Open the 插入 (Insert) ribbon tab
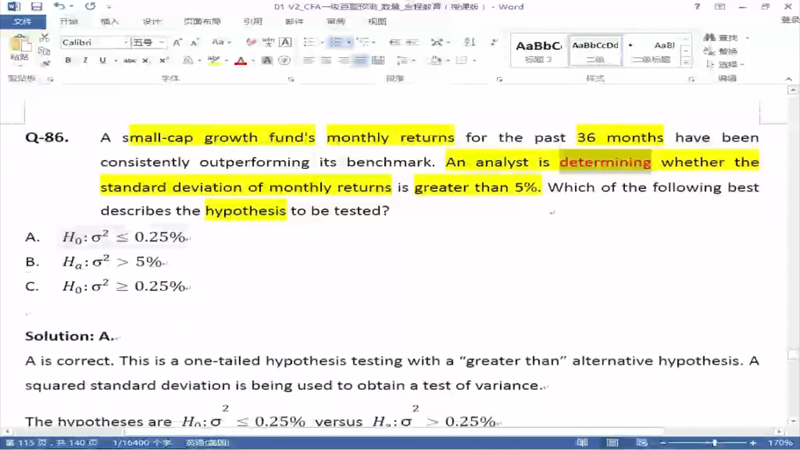The width and height of the screenshot is (800, 450). pos(109,22)
